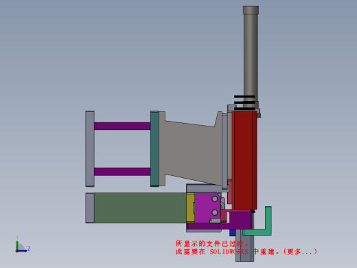The image size is (357, 268).
Task: Select the tall grey vertical cylinder part
Action: 251,57
